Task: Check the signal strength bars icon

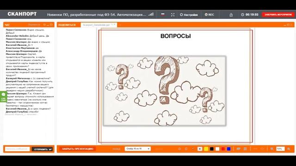Action: click(x=151, y=14)
